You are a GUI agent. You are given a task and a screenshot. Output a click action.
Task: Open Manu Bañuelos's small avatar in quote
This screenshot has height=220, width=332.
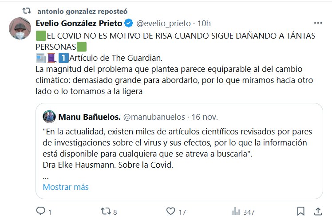49,117
